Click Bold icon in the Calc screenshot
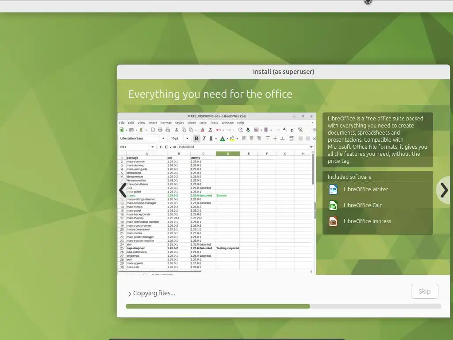This screenshot has width=453, height=340. point(196,139)
